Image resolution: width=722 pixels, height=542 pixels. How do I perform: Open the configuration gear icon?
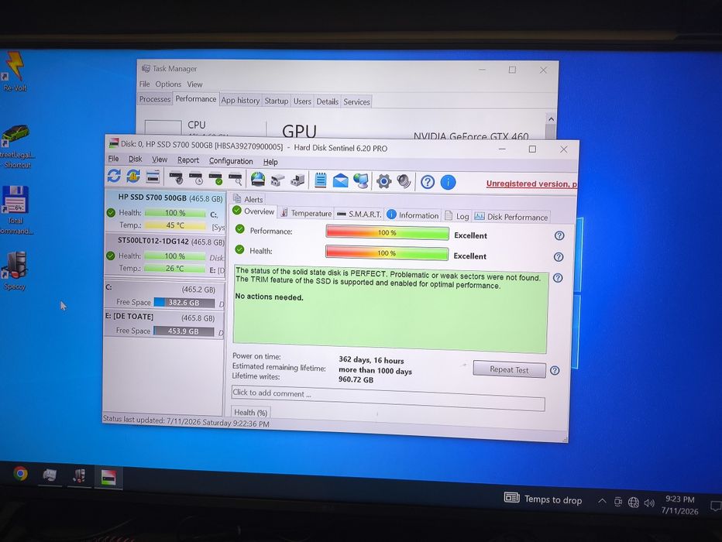tap(383, 181)
